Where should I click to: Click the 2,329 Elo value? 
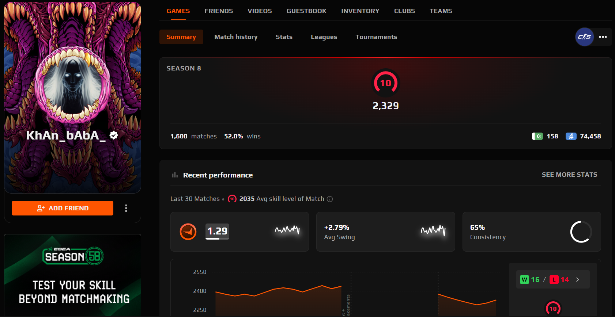pyautogui.click(x=385, y=106)
